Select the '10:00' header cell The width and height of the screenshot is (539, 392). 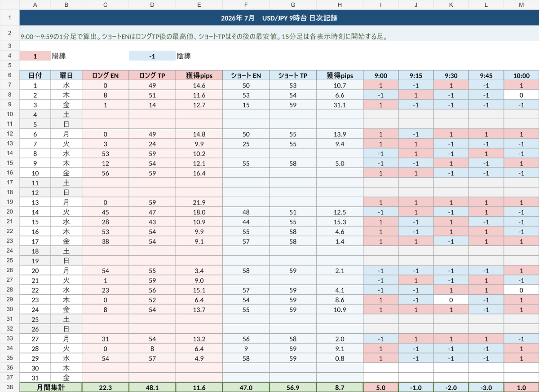tap(521, 75)
